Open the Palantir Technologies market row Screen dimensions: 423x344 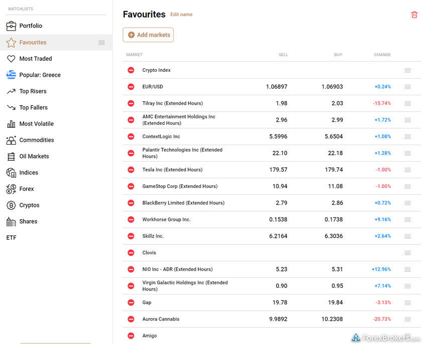pos(182,153)
